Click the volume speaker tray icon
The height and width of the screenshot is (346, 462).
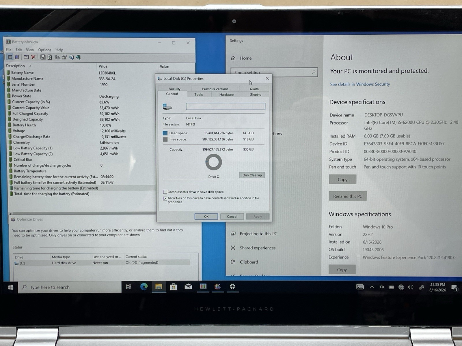pyautogui.click(x=411, y=287)
